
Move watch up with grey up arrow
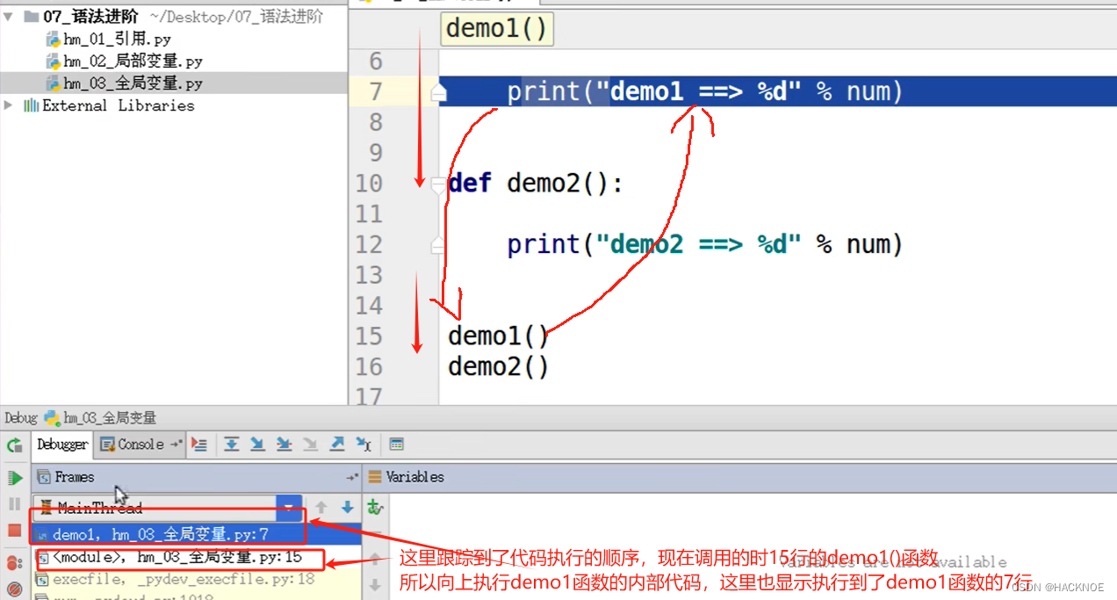click(x=375, y=560)
